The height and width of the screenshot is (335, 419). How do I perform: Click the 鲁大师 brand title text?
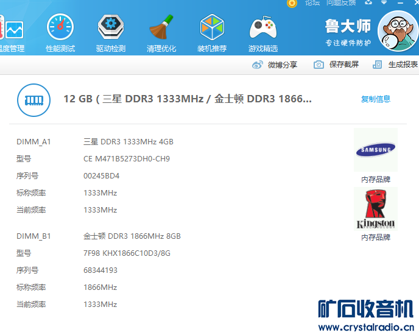348,26
